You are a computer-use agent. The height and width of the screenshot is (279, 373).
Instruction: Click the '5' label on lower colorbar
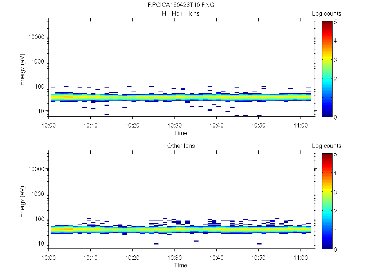click(x=335, y=154)
